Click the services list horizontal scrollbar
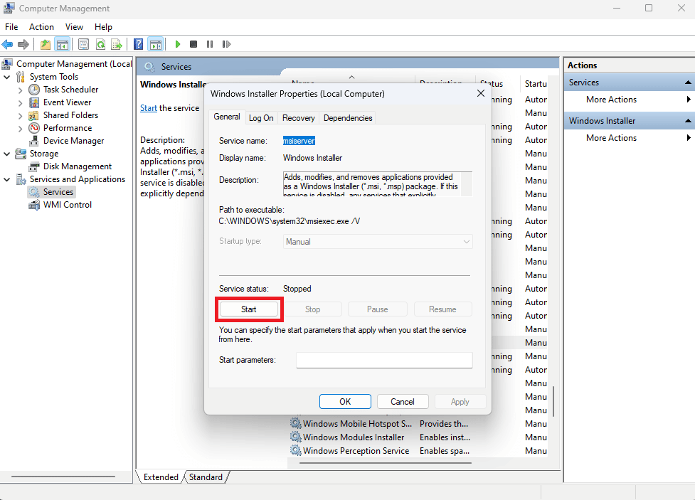Screen dimensions: 695x500 coord(385,463)
